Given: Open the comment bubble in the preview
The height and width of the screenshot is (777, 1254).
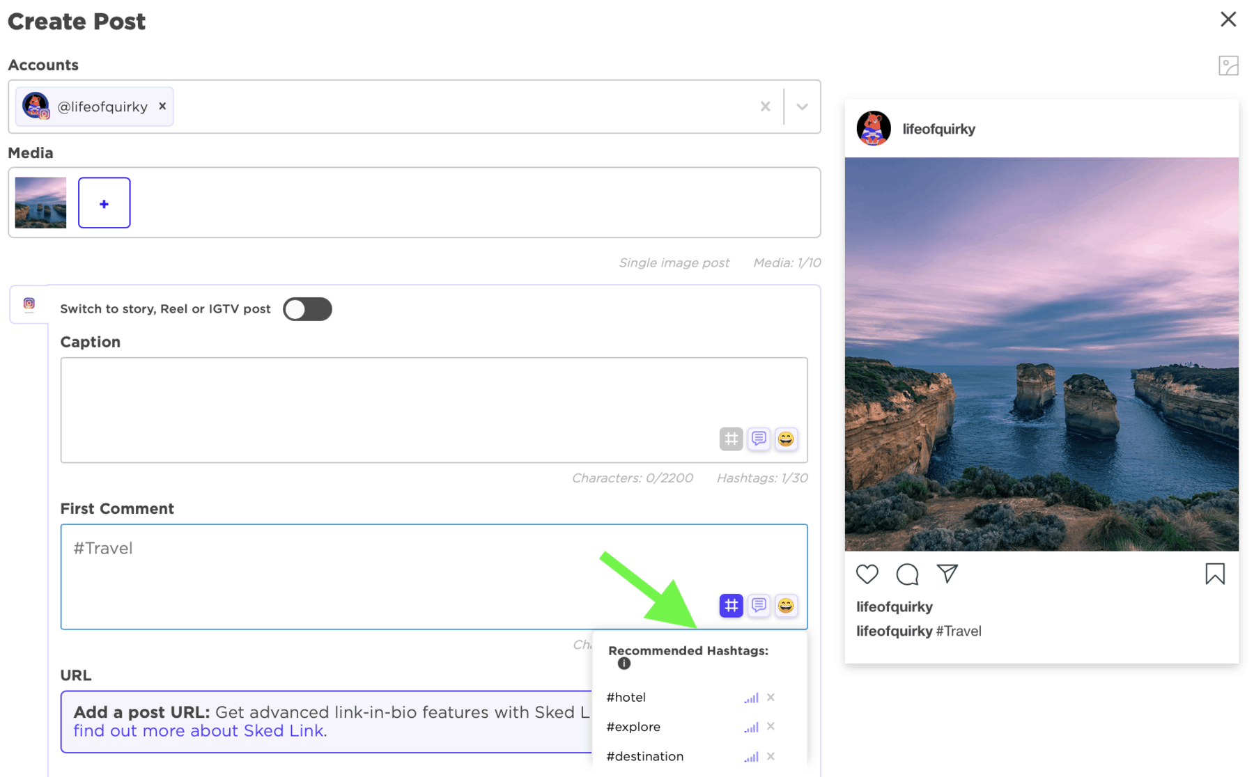Looking at the screenshot, I should pos(906,574).
